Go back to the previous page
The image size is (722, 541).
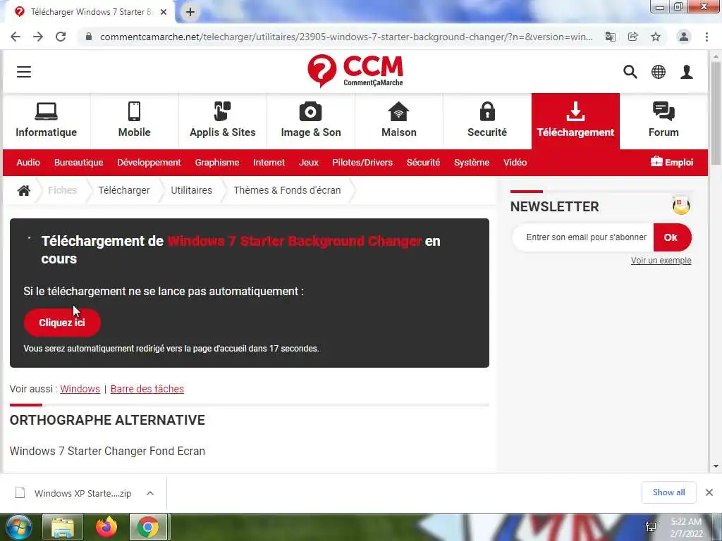click(x=16, y=37)
